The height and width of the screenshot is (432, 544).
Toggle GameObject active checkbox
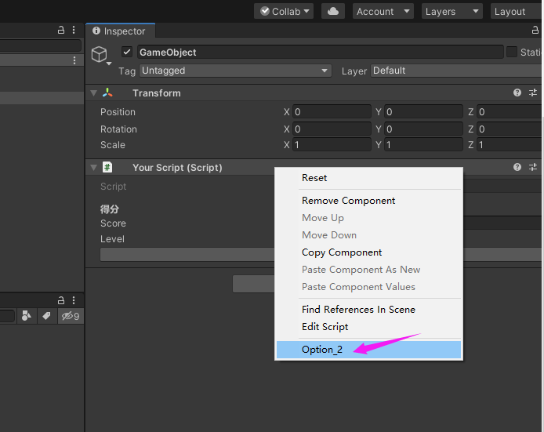point(127,52)
